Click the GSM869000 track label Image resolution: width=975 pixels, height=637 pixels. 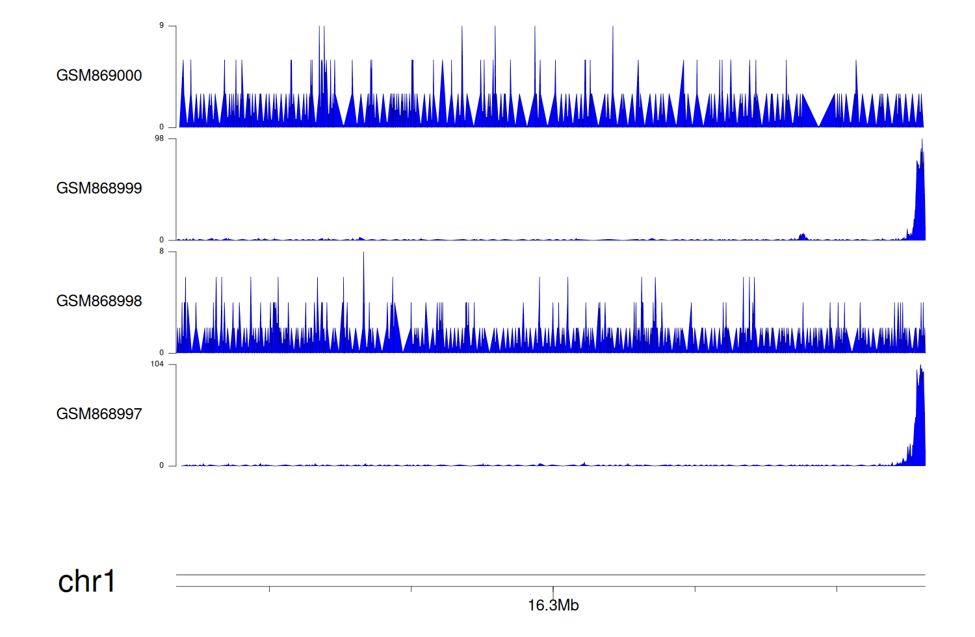(99, 75)
